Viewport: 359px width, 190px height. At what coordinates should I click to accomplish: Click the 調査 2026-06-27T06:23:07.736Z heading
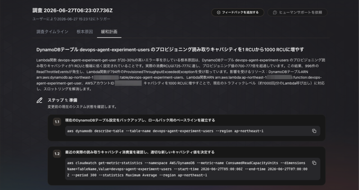pyautogui.click(x=73, y=10)
